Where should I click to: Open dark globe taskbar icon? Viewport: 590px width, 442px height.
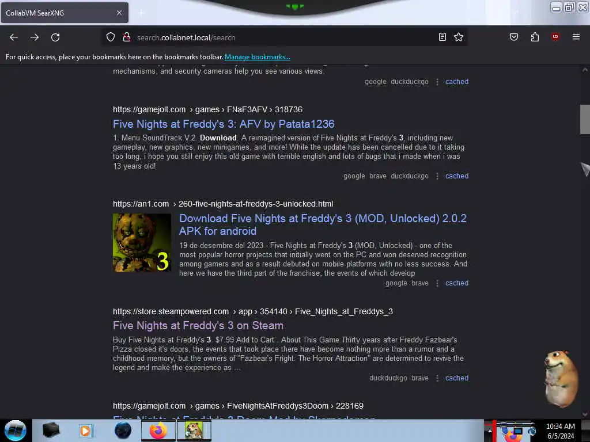coord(123,430)
